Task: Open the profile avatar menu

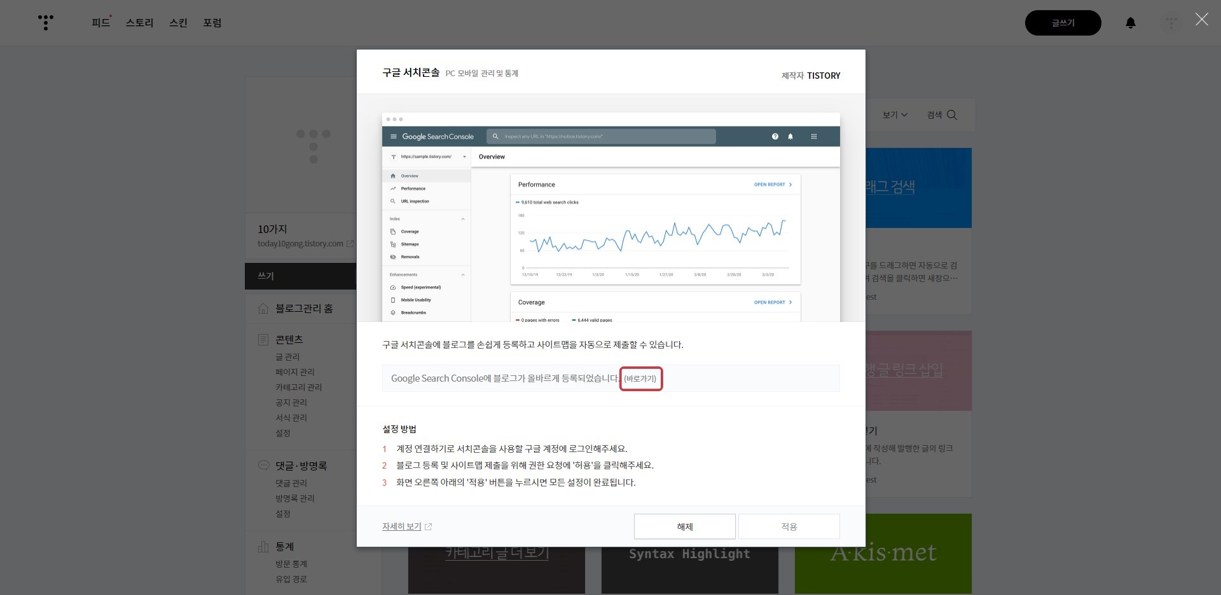Action: pos(1171,23)
